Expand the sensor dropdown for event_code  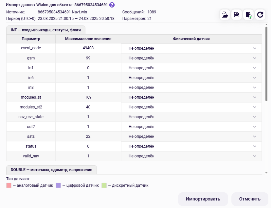click(x=191, y=48)
